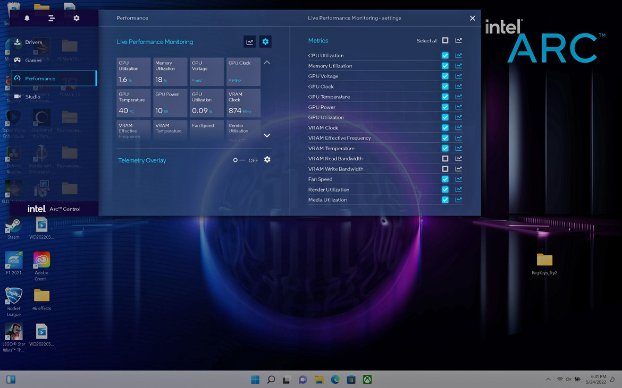Uncheck the CPU Utilization checkbox

pos(445,55)
